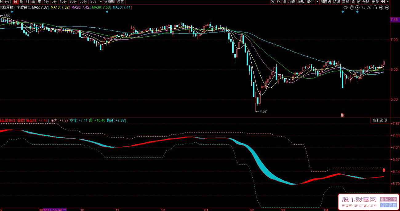The width and height of the screenshot is (400, 211).
Task: Click the 4.57 low price label
Action: point(263,111)
